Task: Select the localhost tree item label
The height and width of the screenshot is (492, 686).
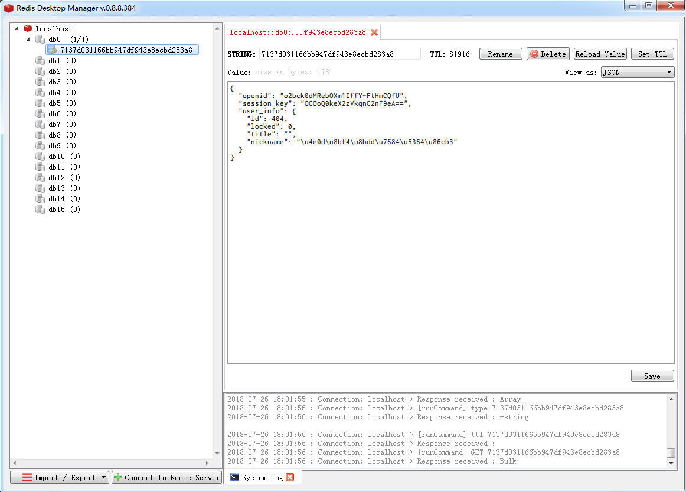Action: [53, 29]
